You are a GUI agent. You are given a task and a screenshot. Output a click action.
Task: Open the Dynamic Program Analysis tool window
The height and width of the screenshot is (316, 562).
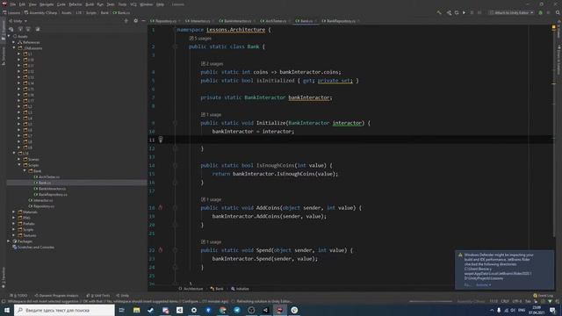pyautogui.click(x=56, y=296)
